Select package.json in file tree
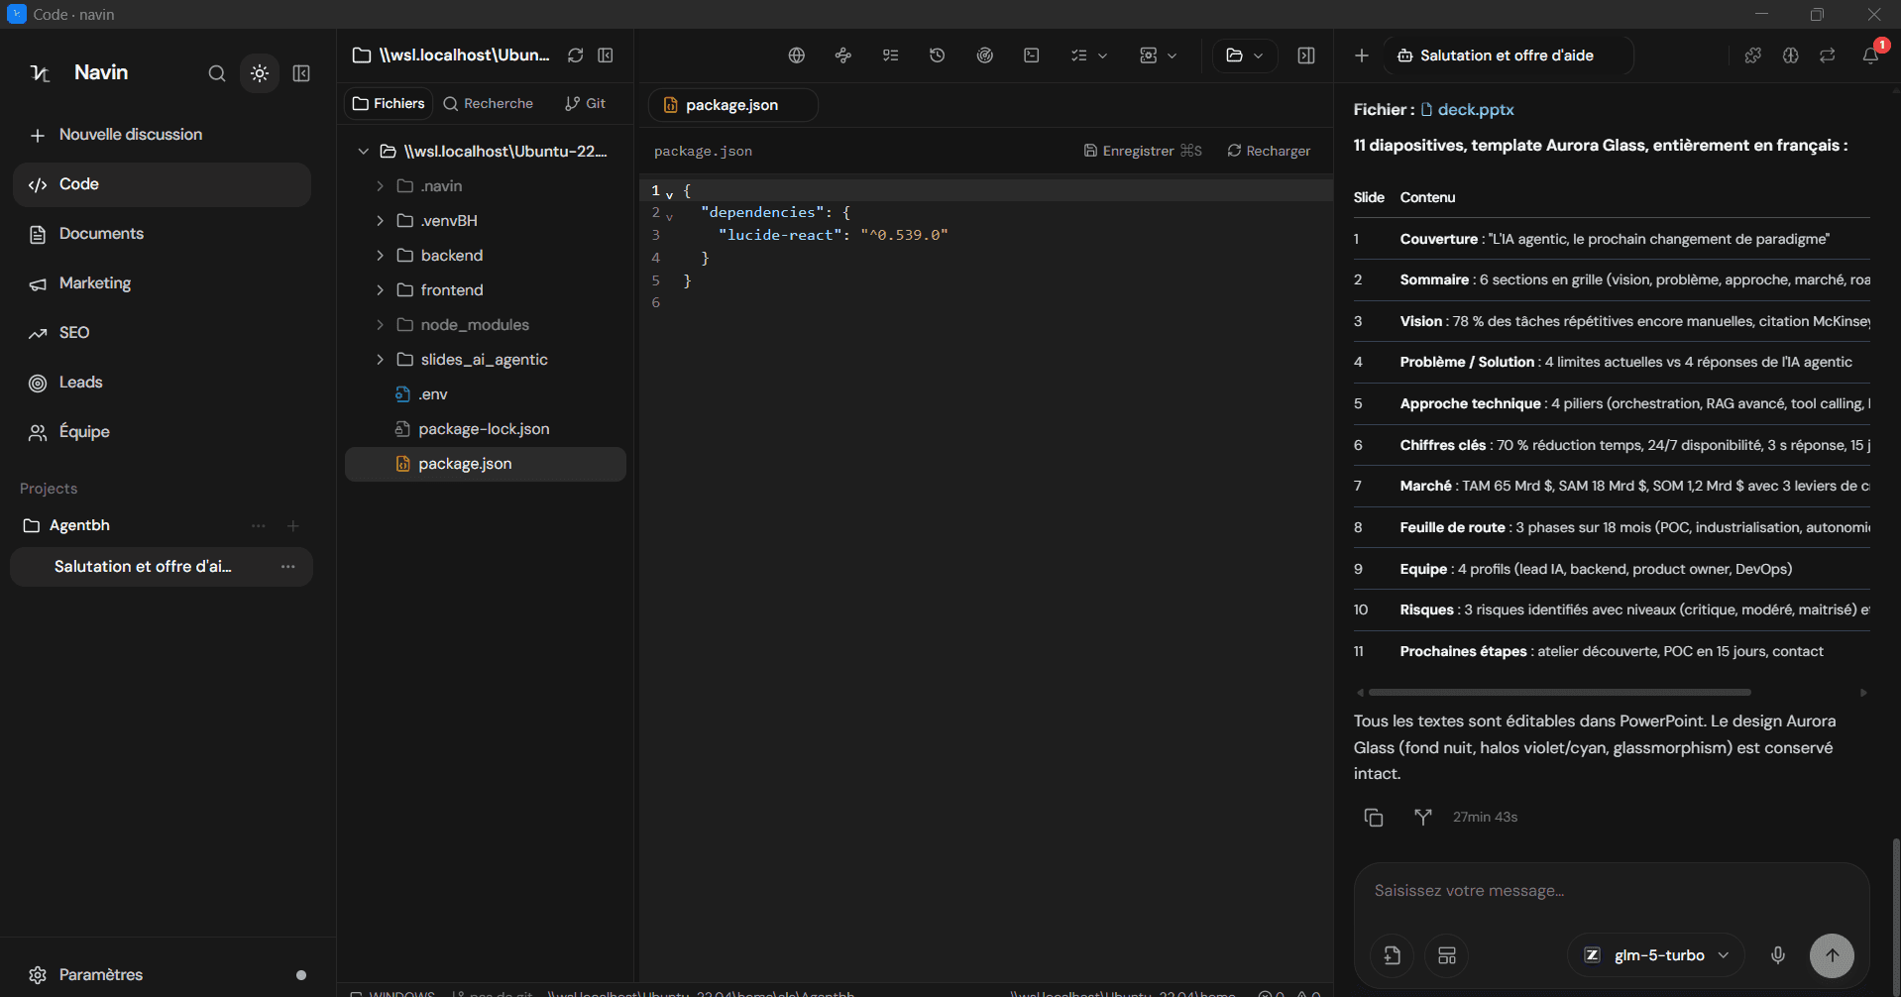 [486, 464]
